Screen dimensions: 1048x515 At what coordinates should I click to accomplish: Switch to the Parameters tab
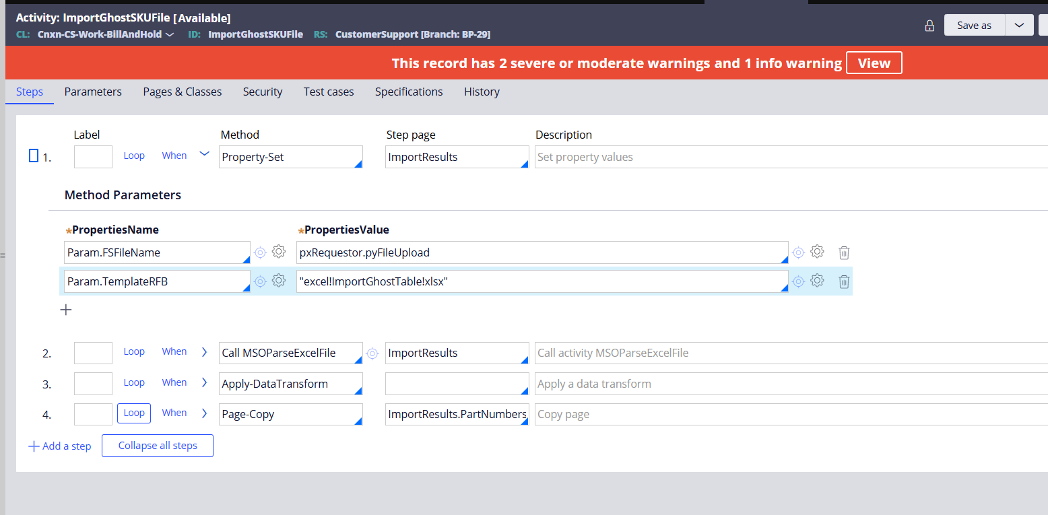(93, 92)
